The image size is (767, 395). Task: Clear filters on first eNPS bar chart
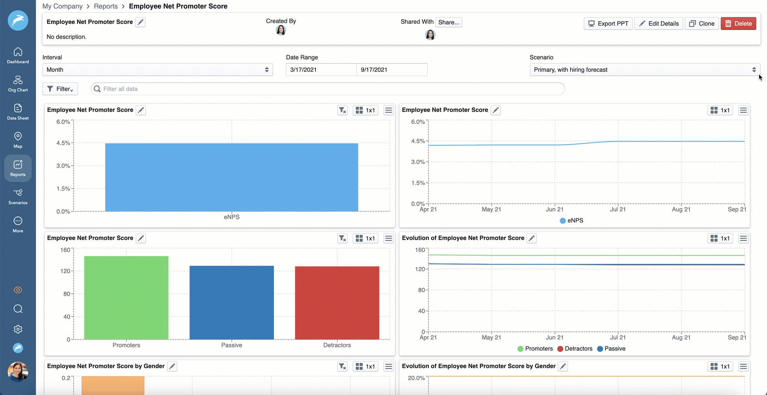(342, 110)
